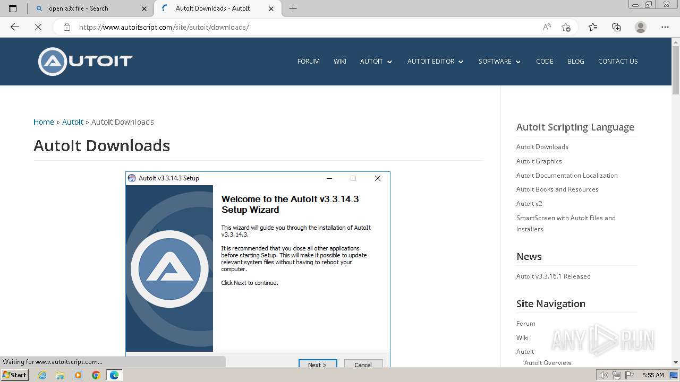The height and width of the screenshot is (382, 680).
Task: Open Read aloud in the address bar
Action: tap(547, 27)
